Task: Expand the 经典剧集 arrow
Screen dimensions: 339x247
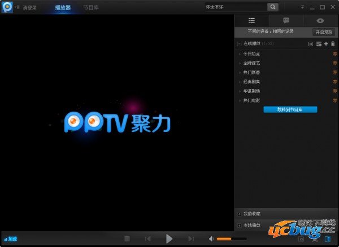Action: (240, 82)
